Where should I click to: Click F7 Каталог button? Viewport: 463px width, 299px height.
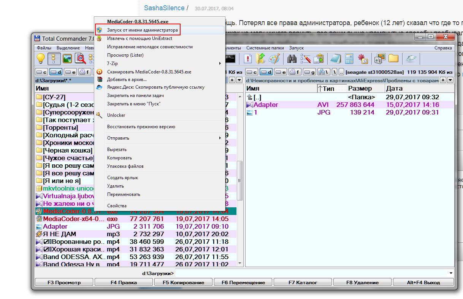pos(303,282)
